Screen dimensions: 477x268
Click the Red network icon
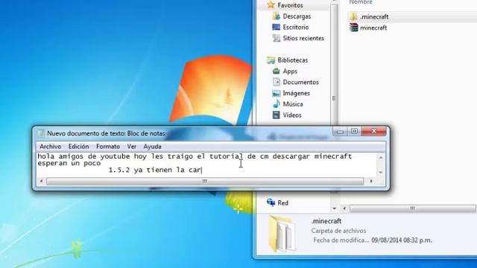[271, 202]
